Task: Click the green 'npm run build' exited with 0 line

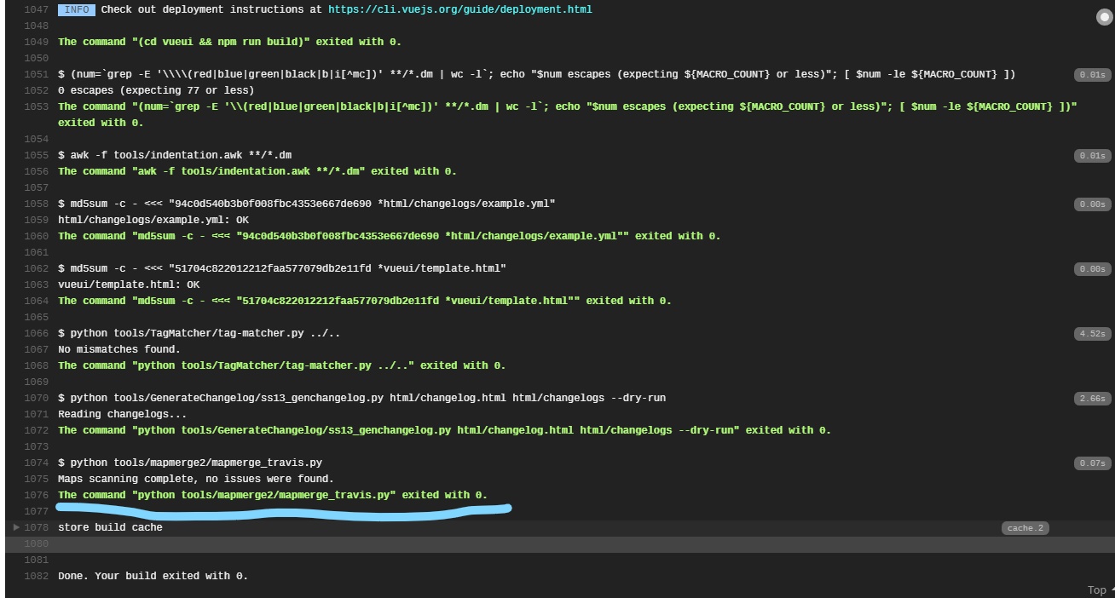Action: [x=229, y=42]
